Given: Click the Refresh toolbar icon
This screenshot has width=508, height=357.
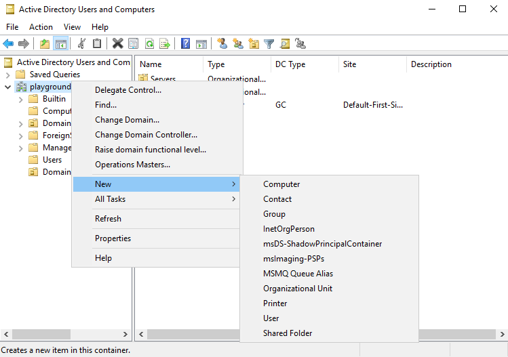Looking at the screenshot, I should tap(149, 43).
